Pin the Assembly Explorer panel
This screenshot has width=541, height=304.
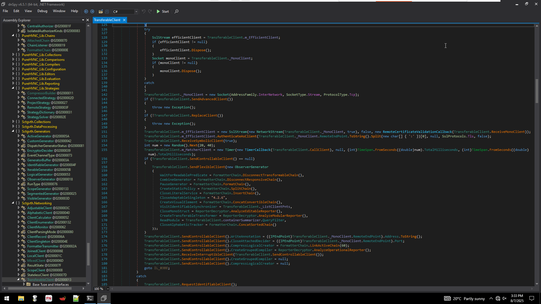coord(83,20)
